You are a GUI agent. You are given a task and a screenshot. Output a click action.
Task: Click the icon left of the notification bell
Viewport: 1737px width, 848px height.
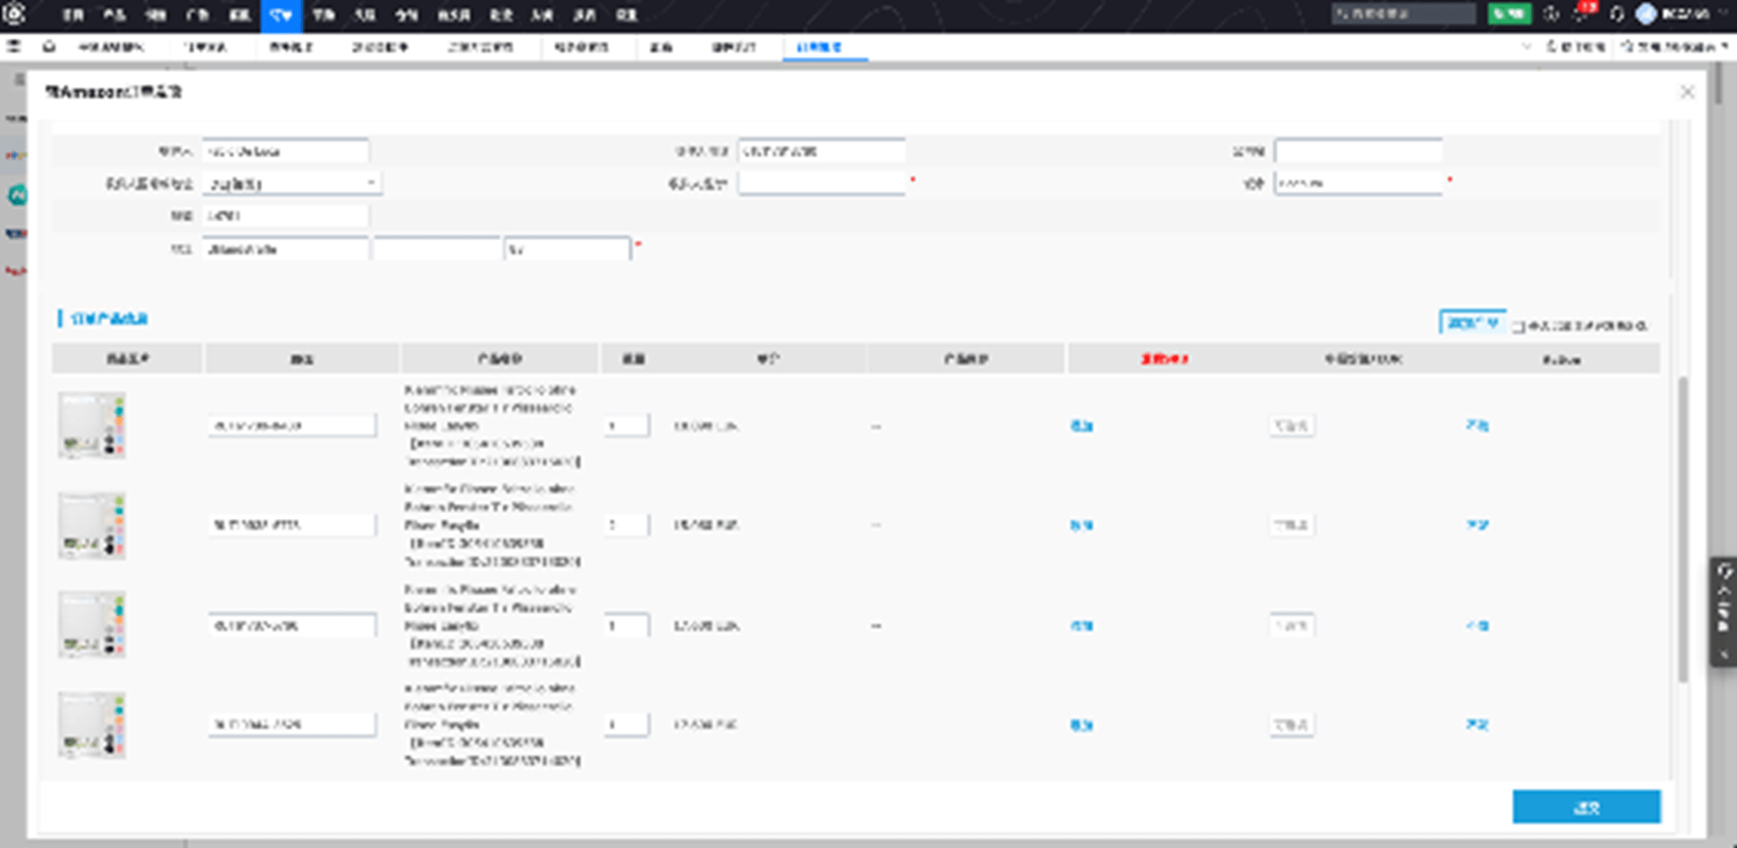click(x=1551, y=14)
